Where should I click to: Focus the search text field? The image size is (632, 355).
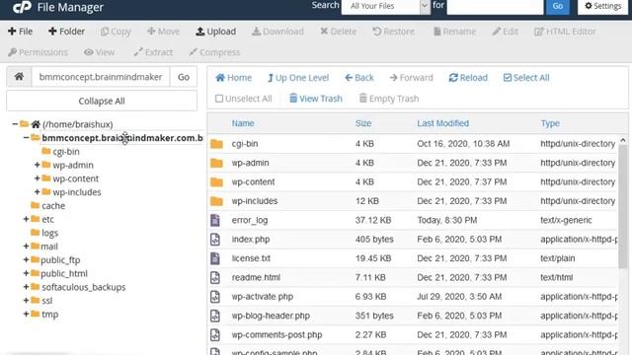point(495,6)
